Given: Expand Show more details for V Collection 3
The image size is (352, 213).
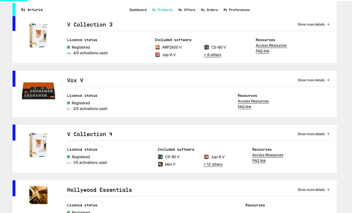Looking at the screenshot, I should pyautogui.click(x=314, y=24).
